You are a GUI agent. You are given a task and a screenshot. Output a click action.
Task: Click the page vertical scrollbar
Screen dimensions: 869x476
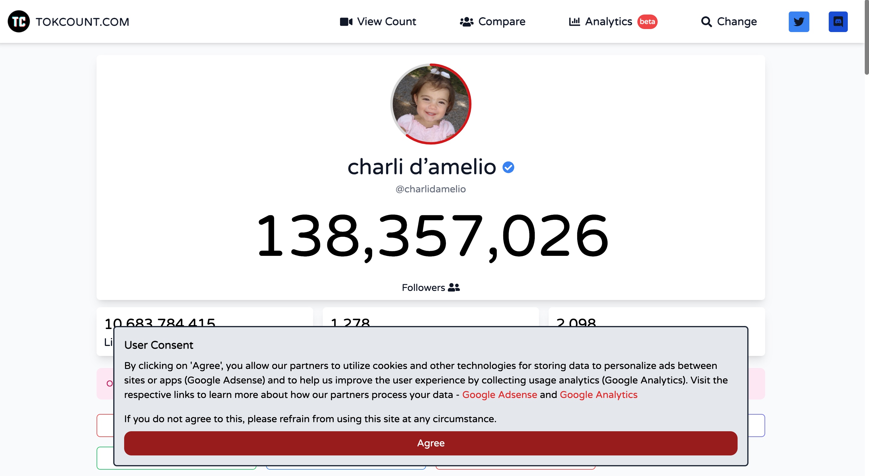pos(866,37)
